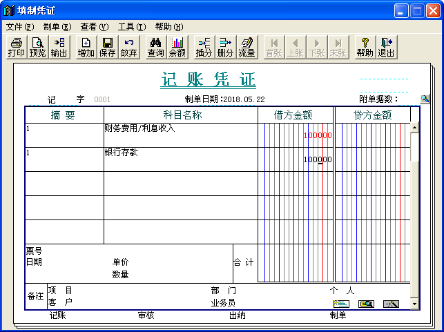Exit with the 退出 icon
This screenshot has width=444, height=332.
click(387, 47)
